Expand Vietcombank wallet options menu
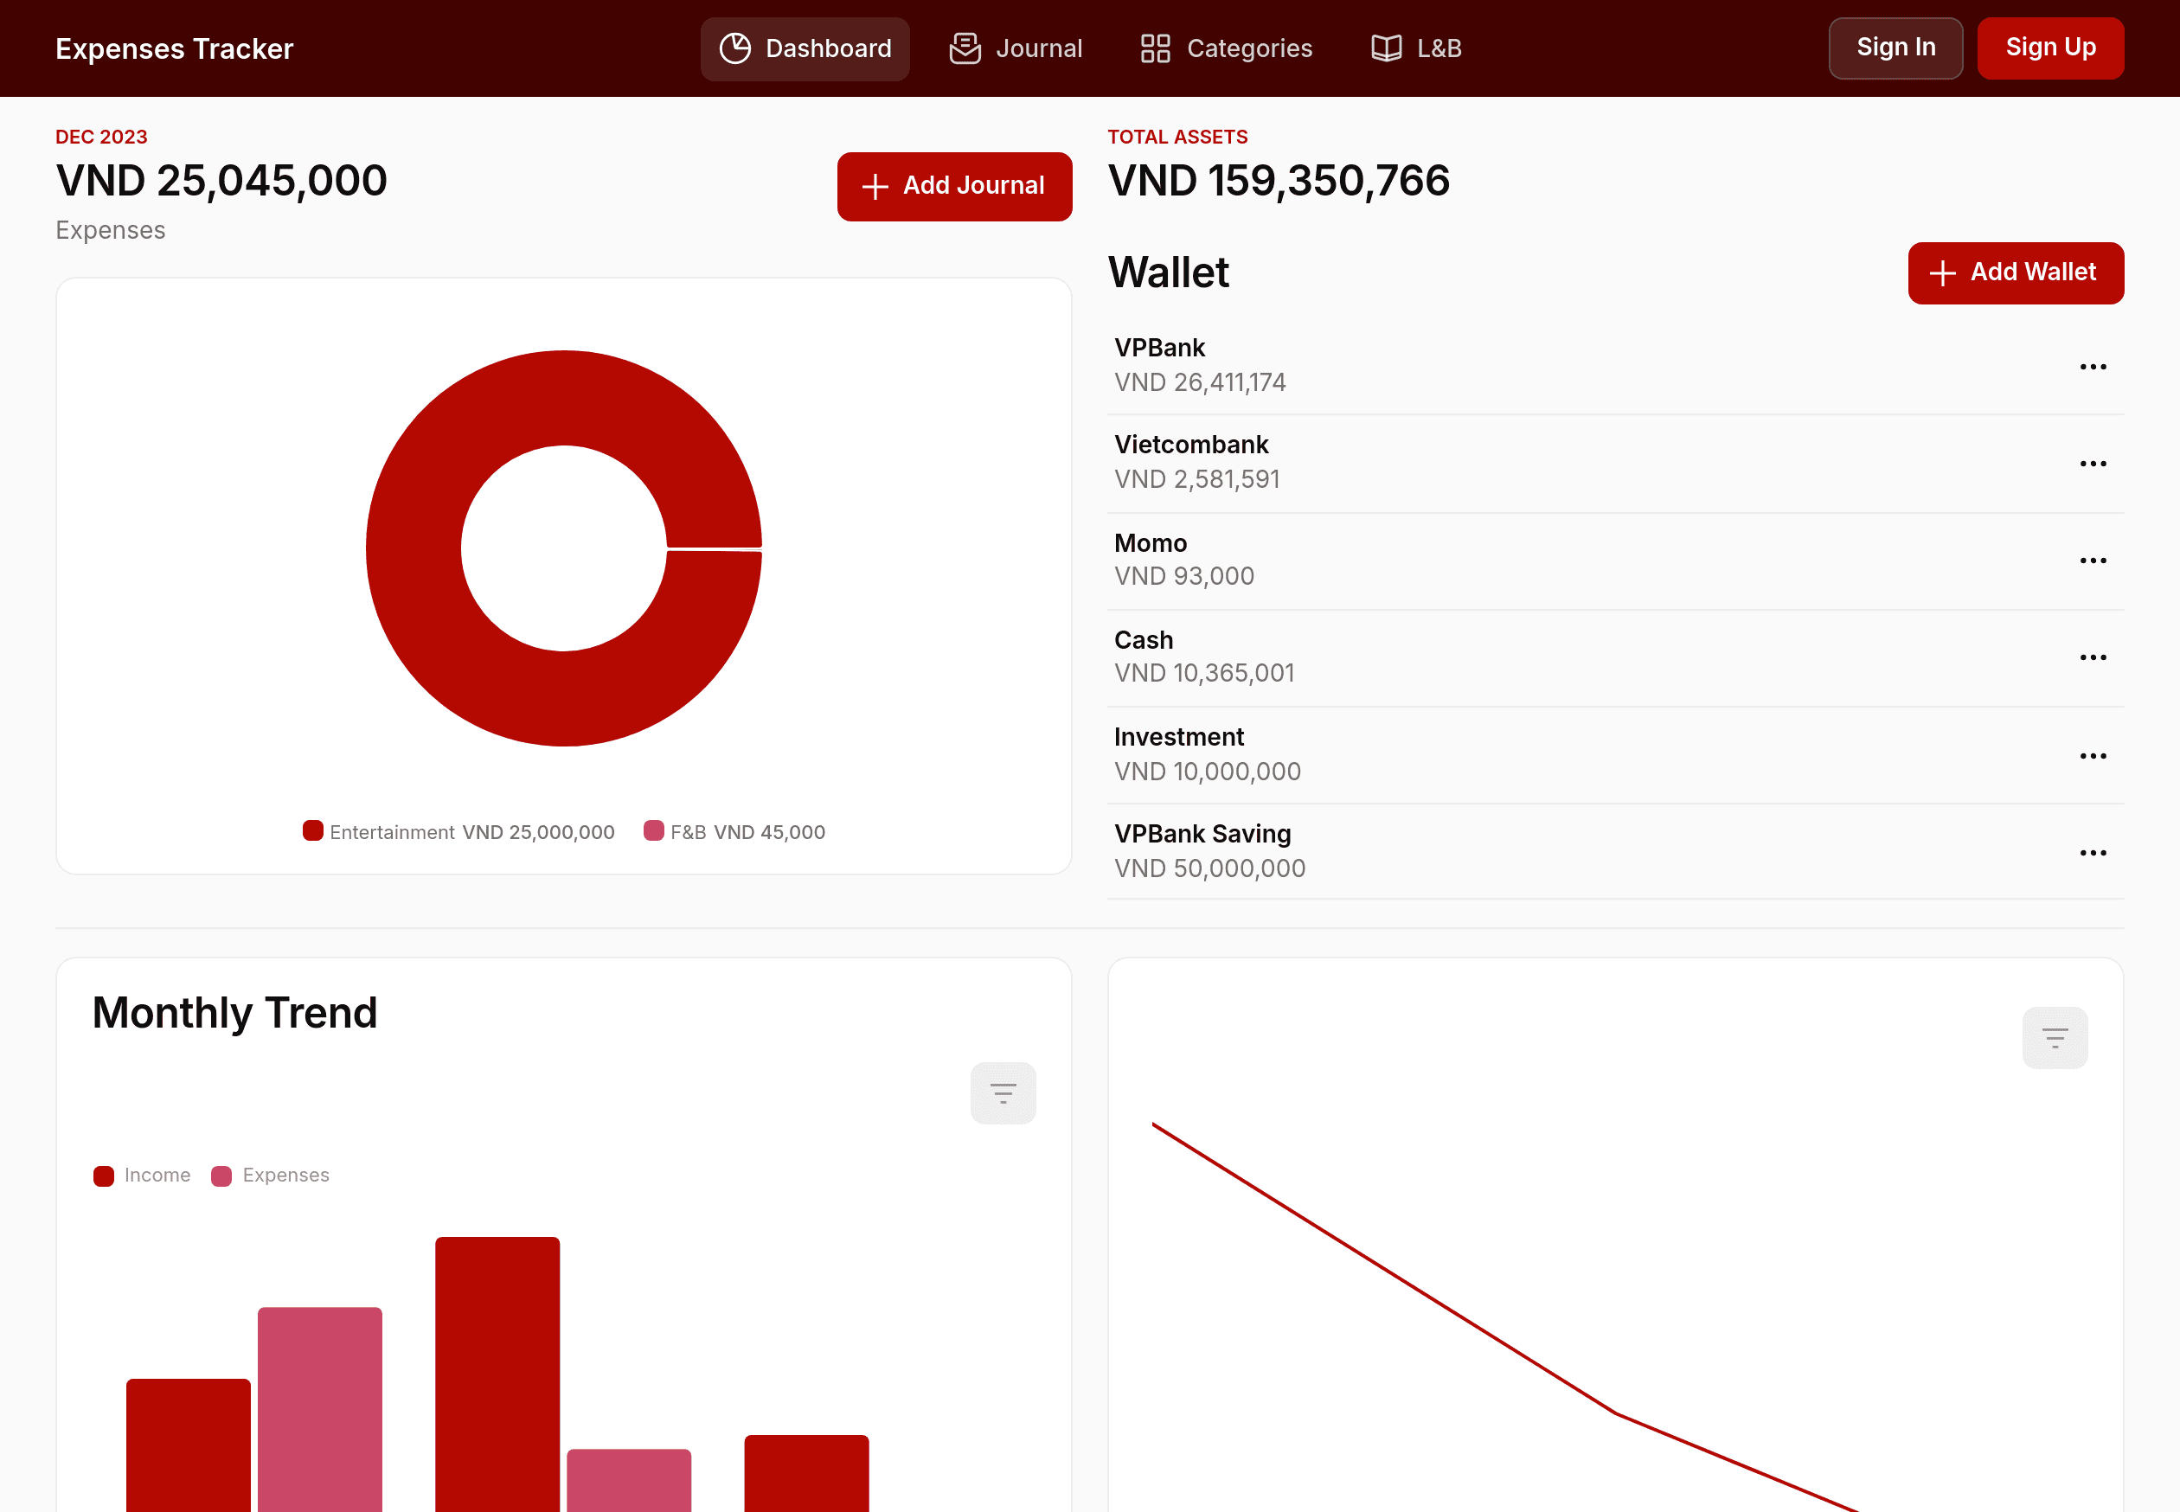Screen dimensions: 2180x1512 (2093, 464)
